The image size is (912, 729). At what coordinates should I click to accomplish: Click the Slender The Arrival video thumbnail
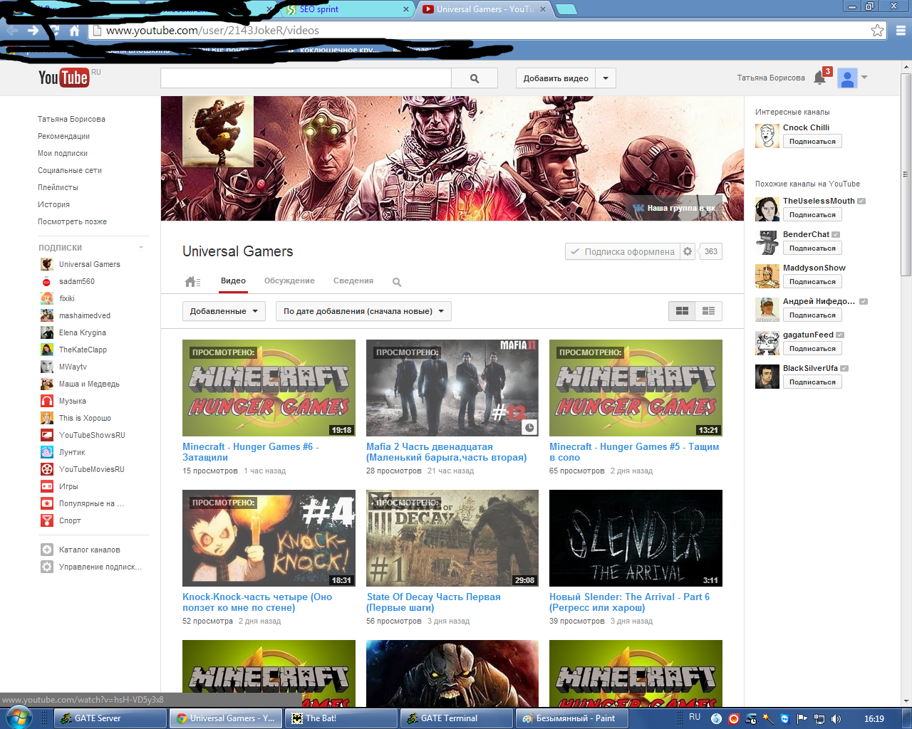tap(636, 538)
